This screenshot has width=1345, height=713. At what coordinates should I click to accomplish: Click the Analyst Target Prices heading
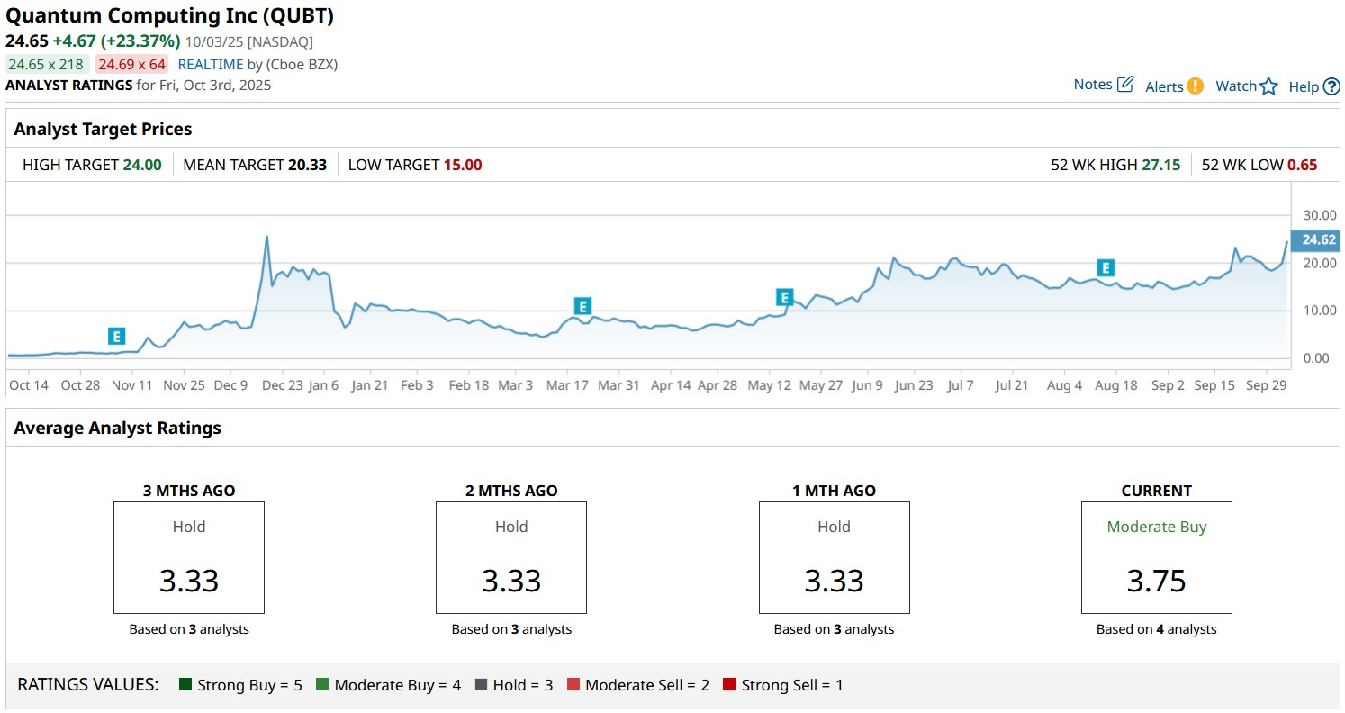point(103,129)
